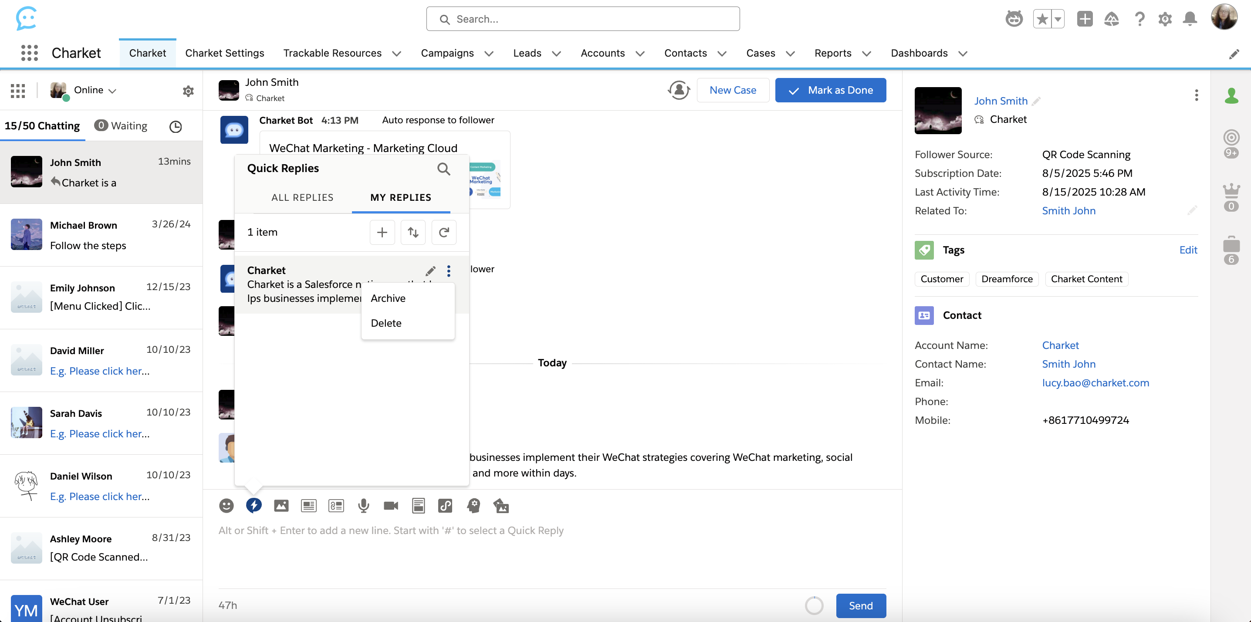Click the video icon in the message toolbar
1251x622 pixels.
tap(391, 505)
